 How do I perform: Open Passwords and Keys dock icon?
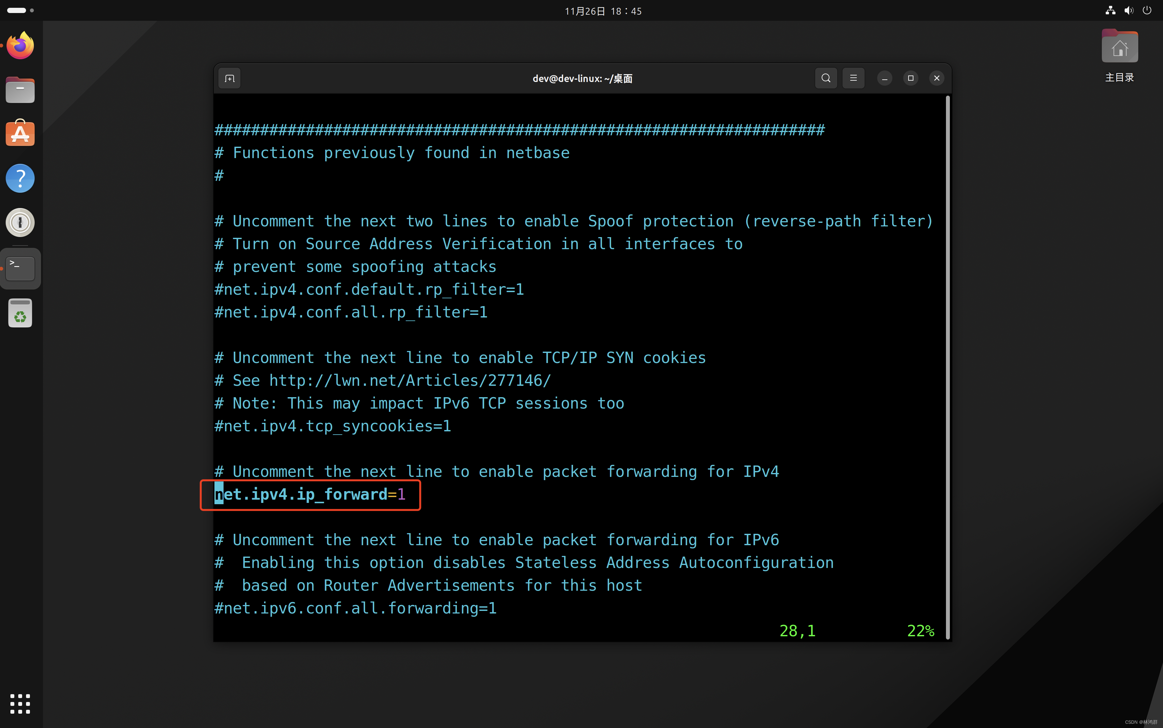click(20, 222)
